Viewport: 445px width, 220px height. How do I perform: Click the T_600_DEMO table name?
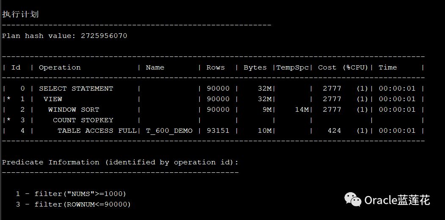tap(169, 131)
